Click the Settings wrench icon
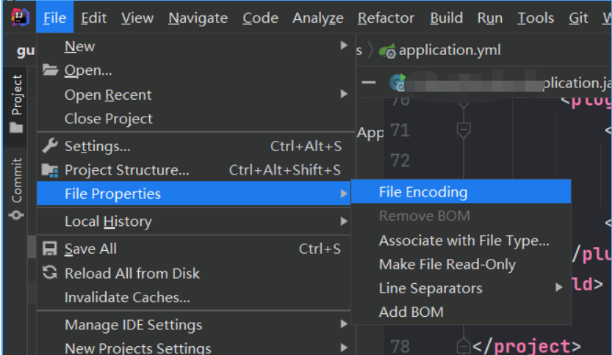Screen dimensions: 612x355 (50, 146)
